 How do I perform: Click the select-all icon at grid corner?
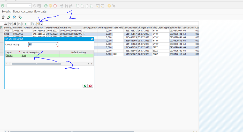(2, 27)
